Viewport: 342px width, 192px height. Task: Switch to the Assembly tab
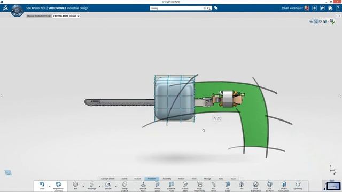167,179
